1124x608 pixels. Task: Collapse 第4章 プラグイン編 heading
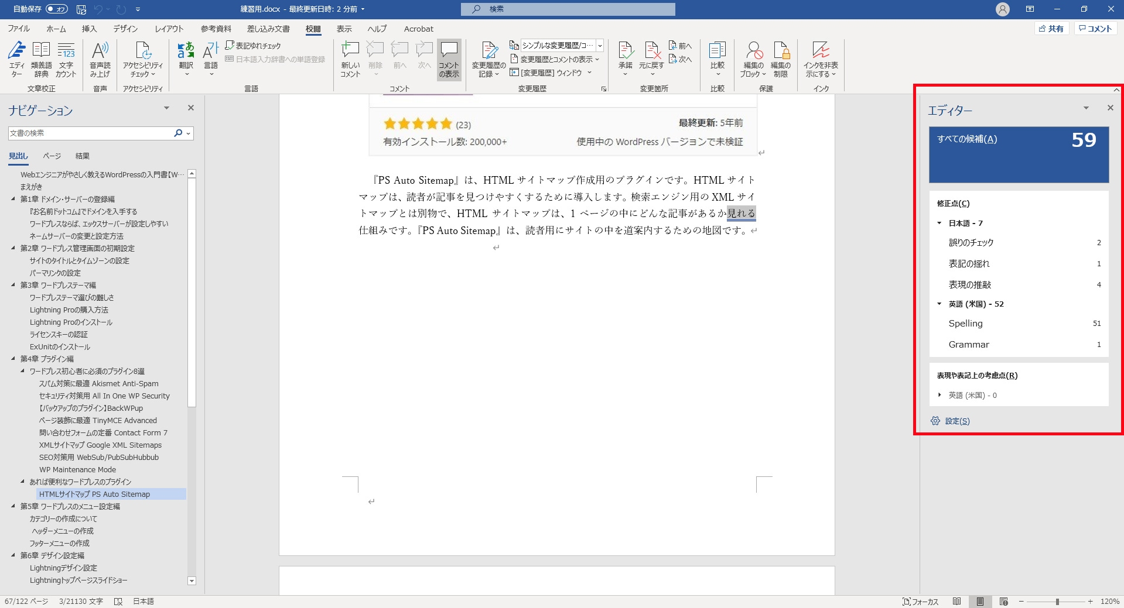[x=13, y=359]
